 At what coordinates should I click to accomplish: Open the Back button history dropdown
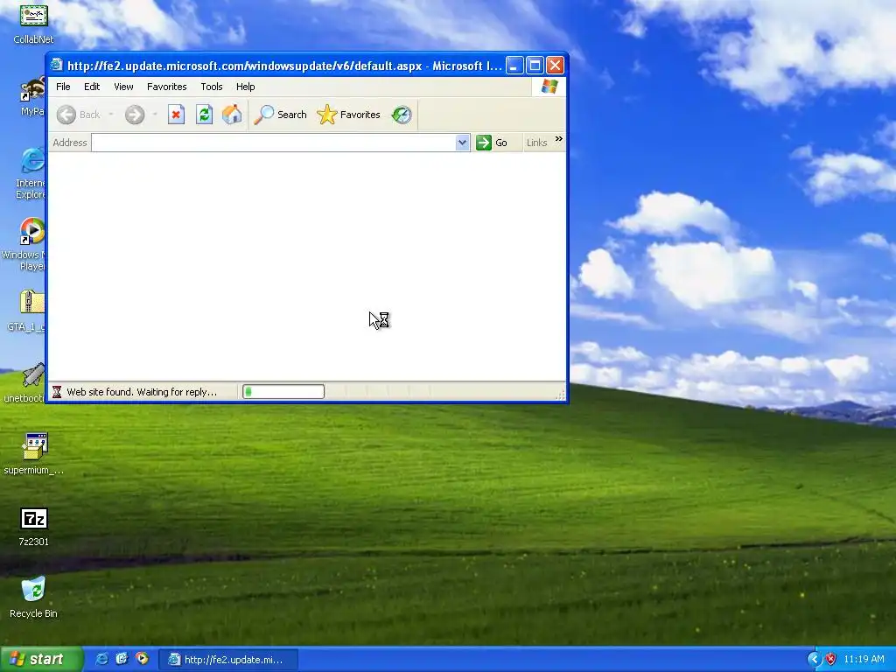pos(111,115)
